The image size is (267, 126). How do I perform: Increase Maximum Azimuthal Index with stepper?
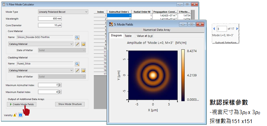point(60,84)
